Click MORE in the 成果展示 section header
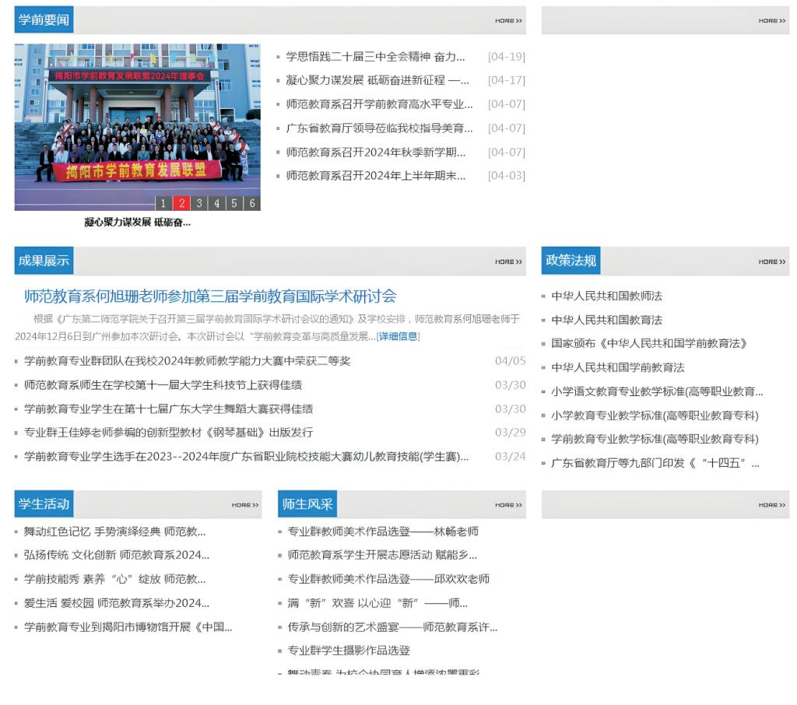The width and height of the screenshot is (797, 705). click(x=508, y=261)
